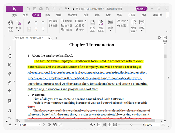The height and width of the screenshot is (133, 175).
Task: Select the Textbox tool (文本框)
Action: (x=67, y=25)
